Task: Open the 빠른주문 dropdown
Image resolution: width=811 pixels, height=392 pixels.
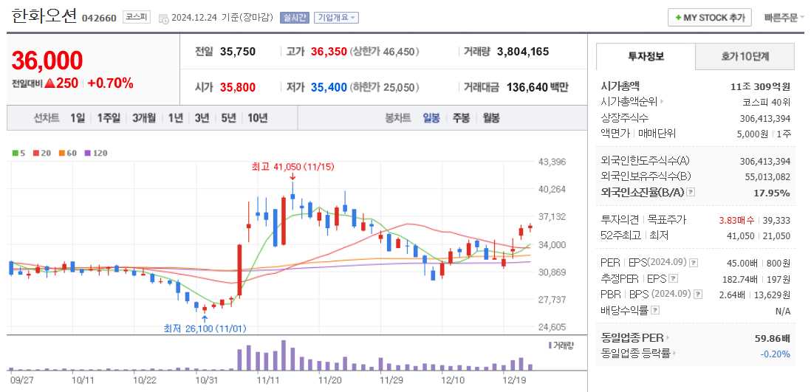Action: pyautogui.click(x=784, y=18)
